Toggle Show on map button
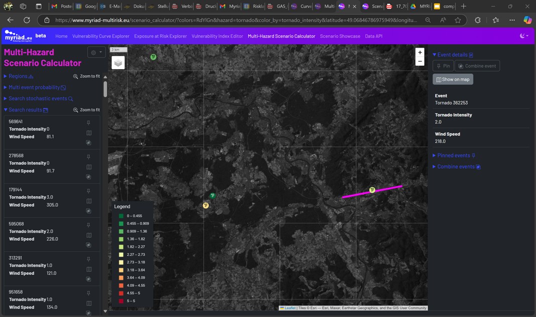 [453, 79]
